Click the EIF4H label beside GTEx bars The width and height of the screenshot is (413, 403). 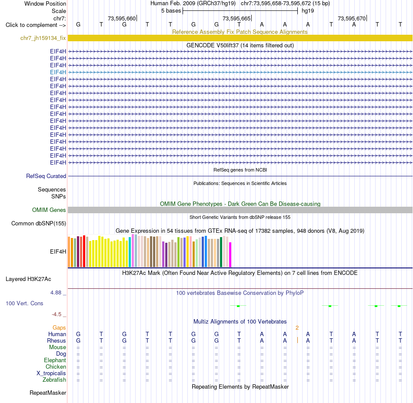(x=58, y=251)
